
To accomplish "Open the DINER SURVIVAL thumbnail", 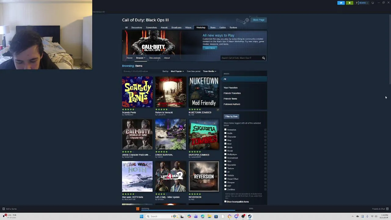I will [170, 134].
